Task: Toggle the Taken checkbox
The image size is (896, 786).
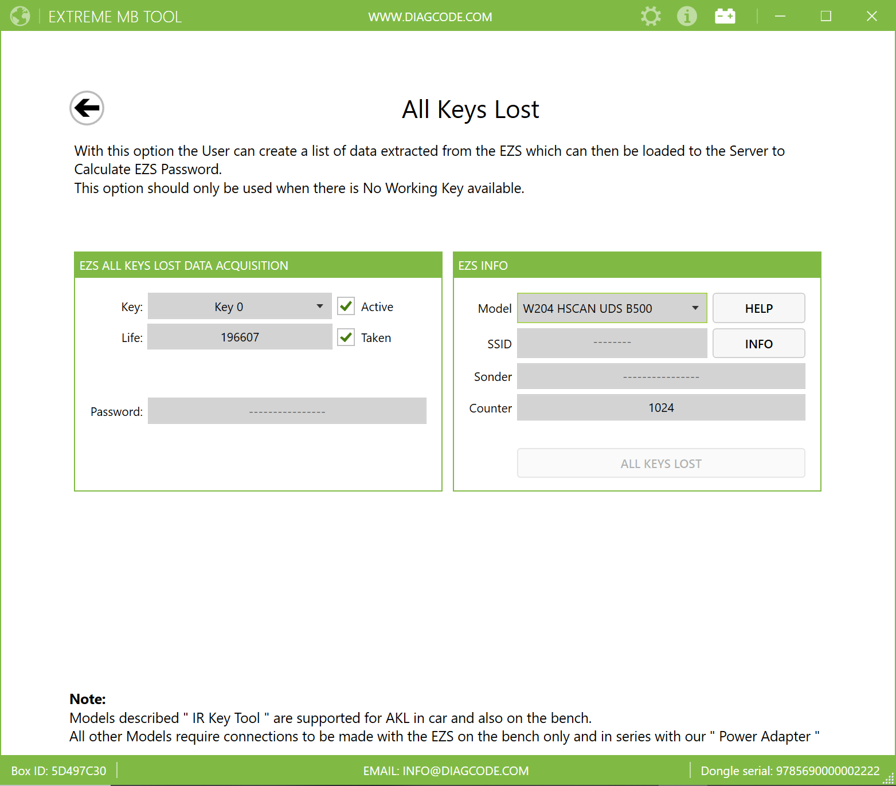Action: pyautogui.click(x=346, y=337)
